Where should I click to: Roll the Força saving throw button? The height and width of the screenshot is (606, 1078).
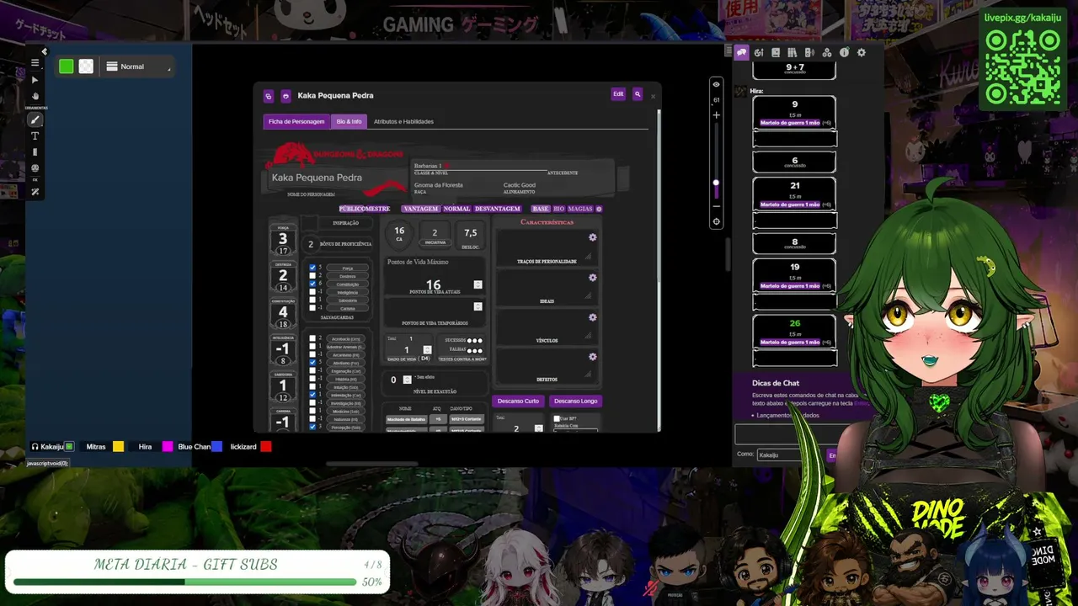[x=348, y=268]
